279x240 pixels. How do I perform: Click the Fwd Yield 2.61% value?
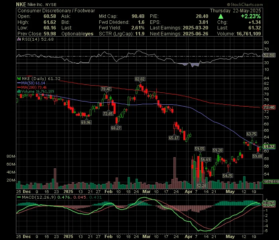138,28
